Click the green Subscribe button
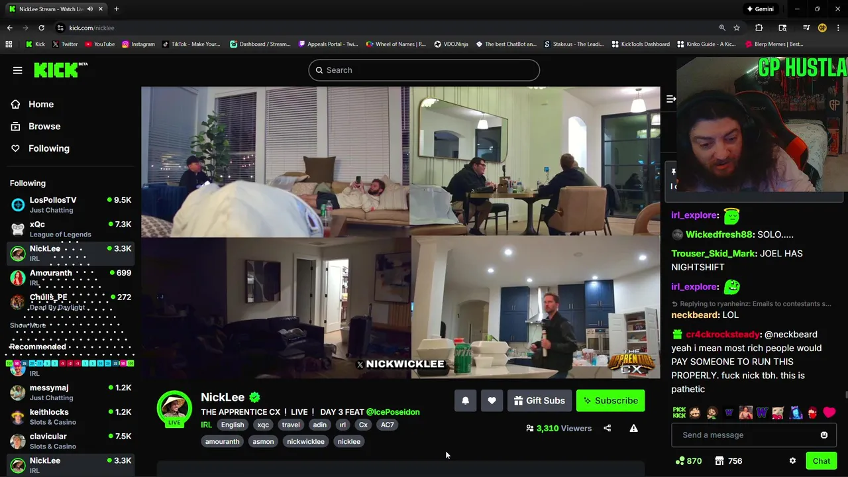The height and width of the screenshot is (477, 848). 610,400
